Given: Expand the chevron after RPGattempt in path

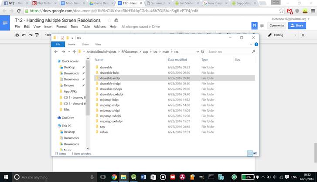Looking at the screenshot, I should pyautogui.click(x=140, y=52).
